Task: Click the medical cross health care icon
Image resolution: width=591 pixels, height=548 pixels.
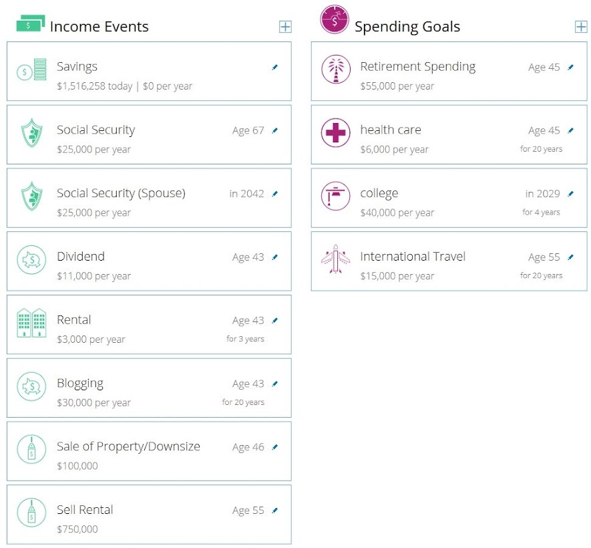Action: 335,133
